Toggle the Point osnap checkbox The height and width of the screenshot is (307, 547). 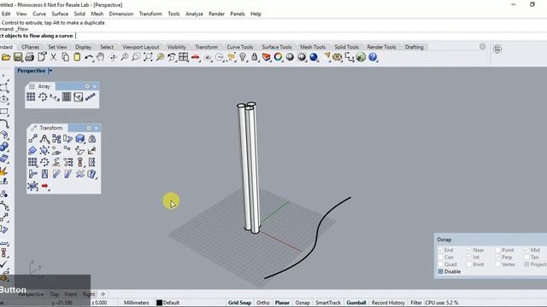[x=497, y=250]
